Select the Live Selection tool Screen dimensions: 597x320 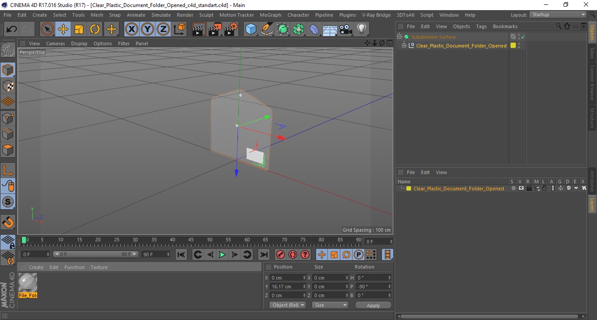coord(47,29)
